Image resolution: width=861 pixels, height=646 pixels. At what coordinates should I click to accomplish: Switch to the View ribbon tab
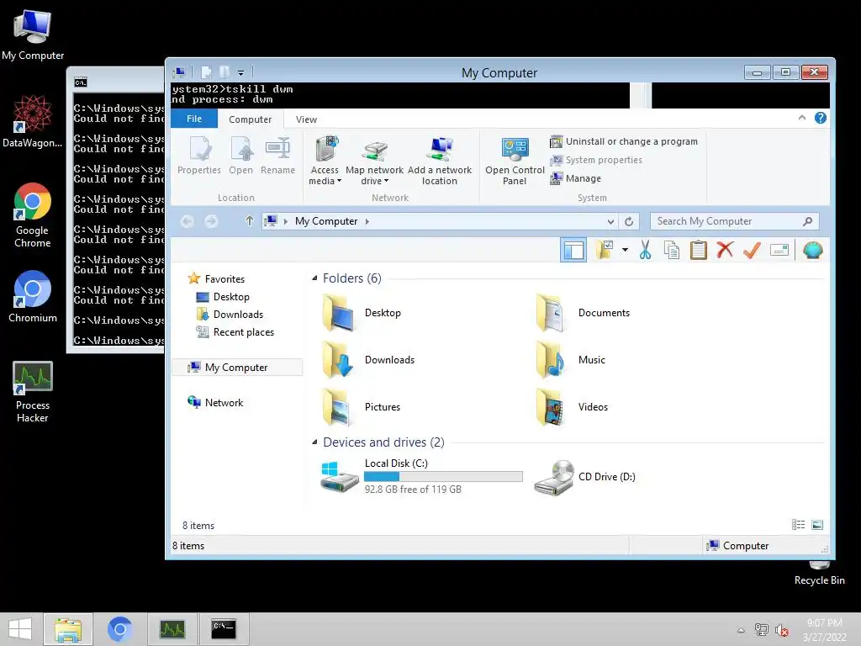click(306, 119)
